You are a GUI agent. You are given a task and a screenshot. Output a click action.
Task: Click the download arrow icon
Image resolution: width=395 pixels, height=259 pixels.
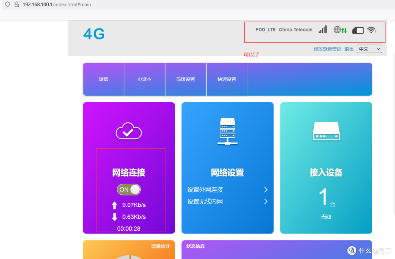(x=114, y=217)
